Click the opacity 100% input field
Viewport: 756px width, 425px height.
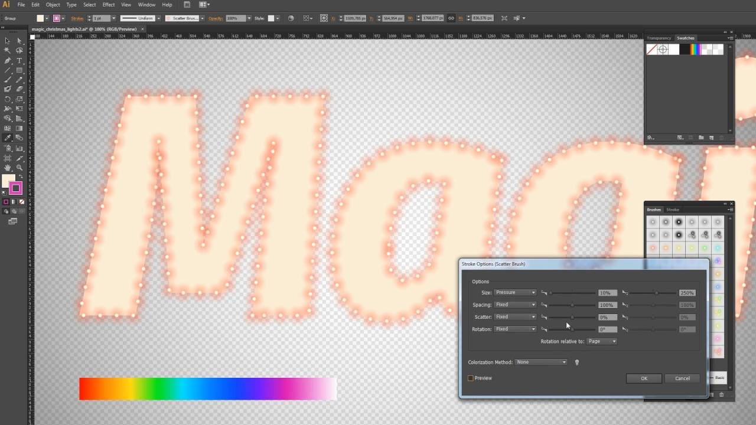pos(236,18)
